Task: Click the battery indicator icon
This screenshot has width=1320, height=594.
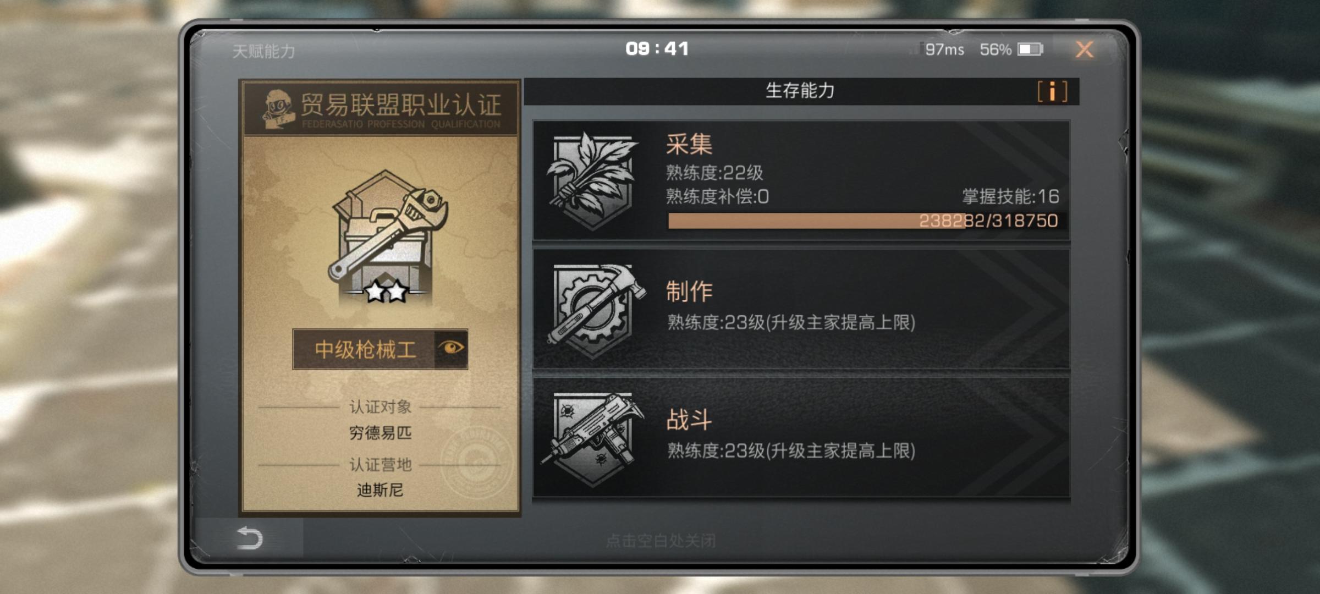Action: [x=1030, y=50]
